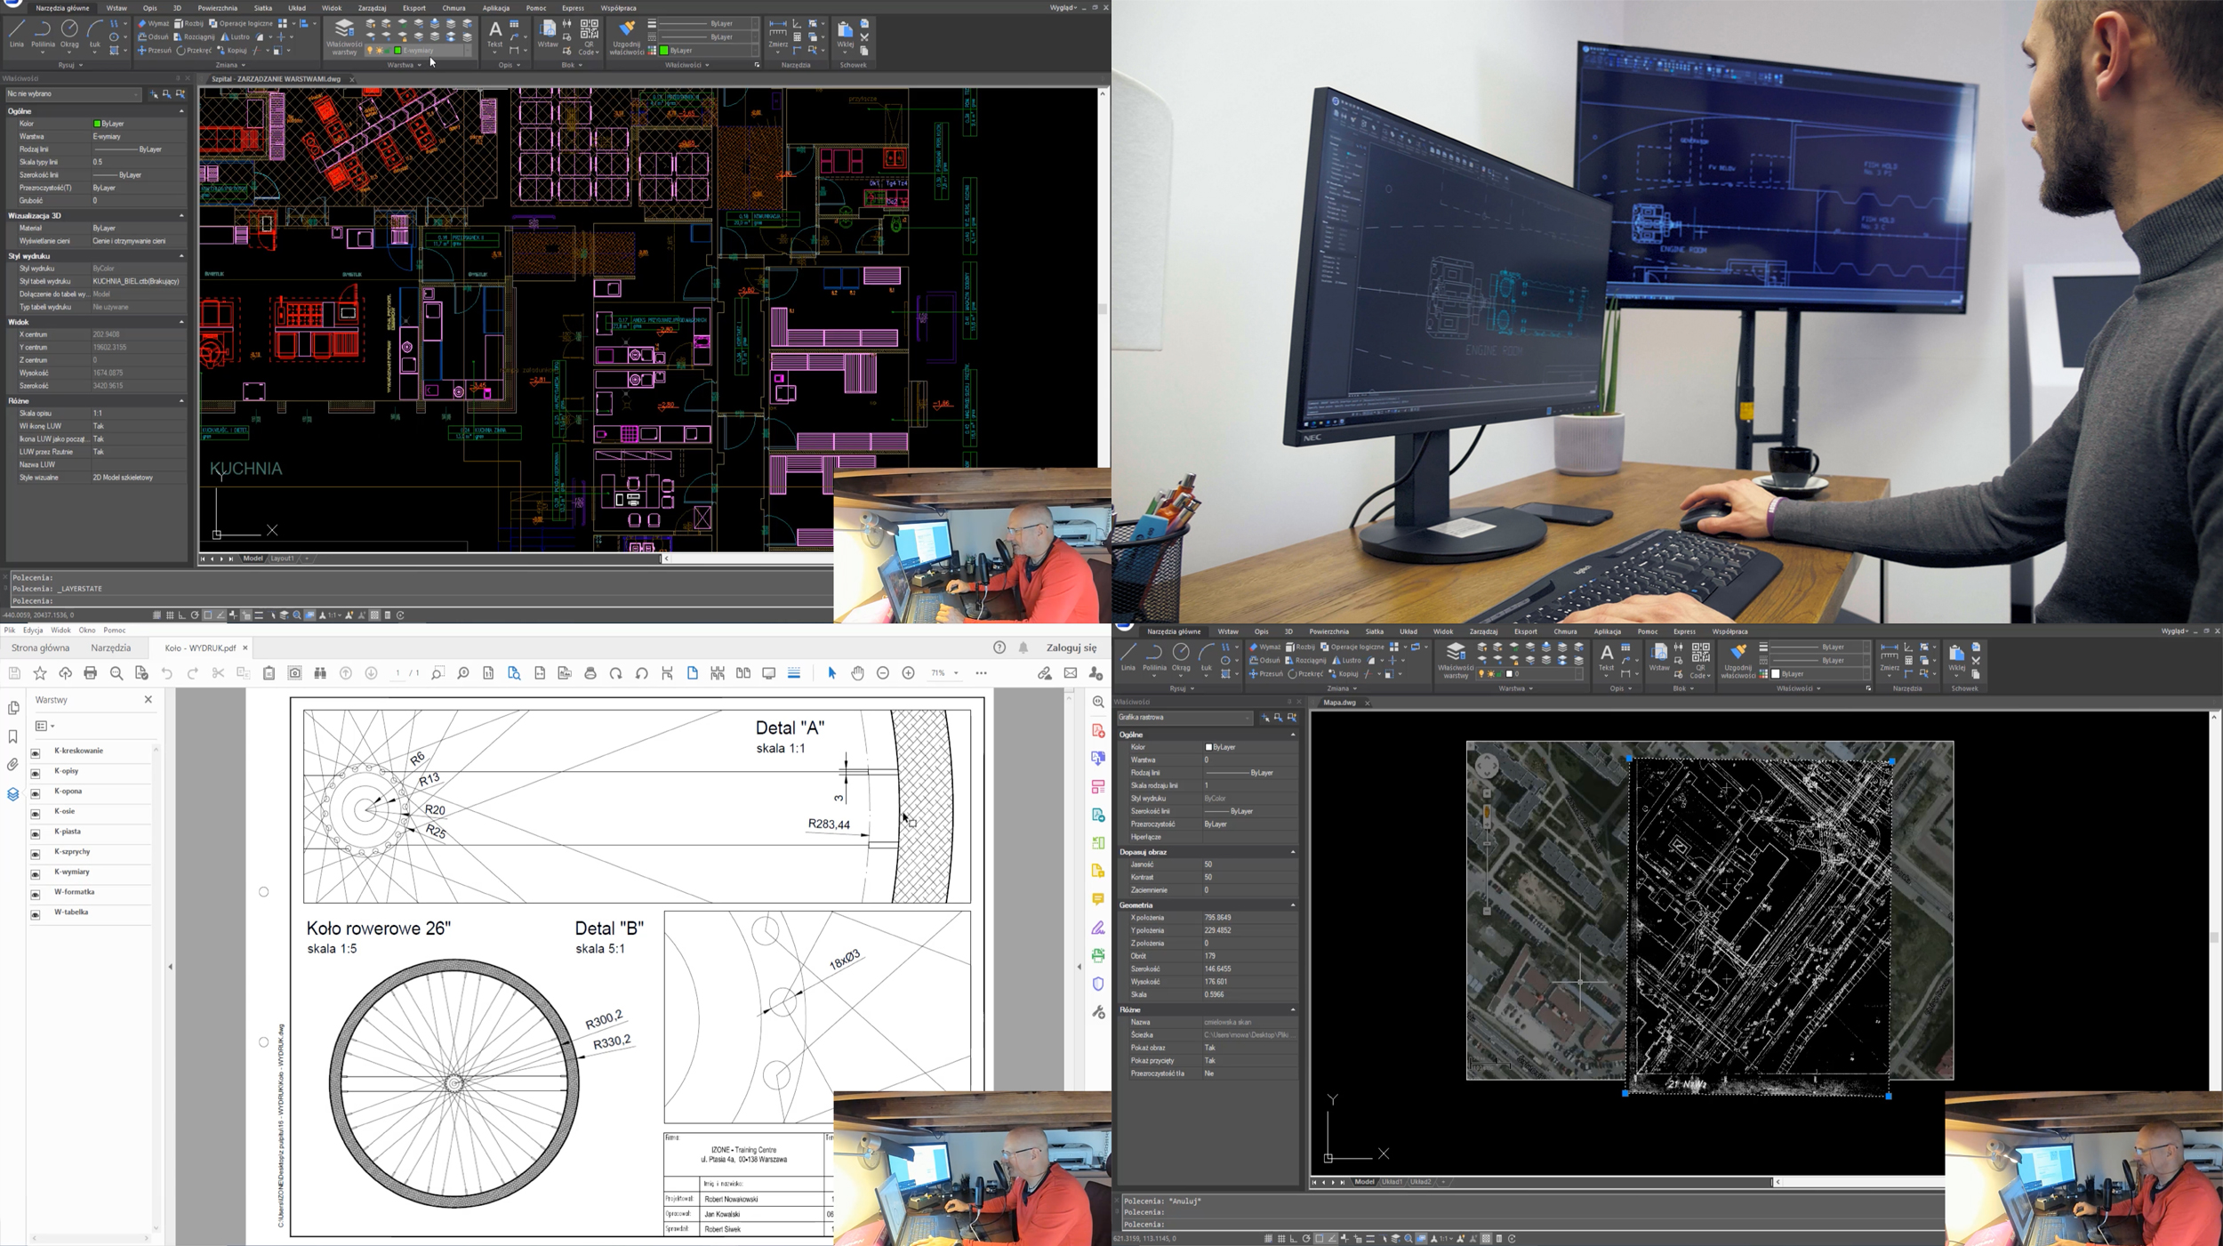Print the PDF with the printer icon
The image size is (2223, 1246).
pos(90,673)
